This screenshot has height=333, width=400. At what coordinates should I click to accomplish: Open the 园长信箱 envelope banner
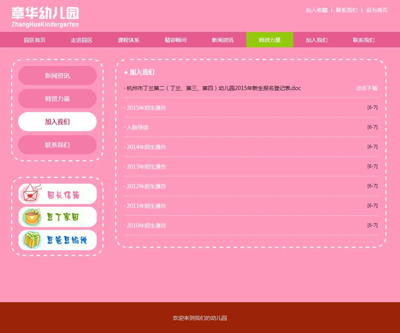[x=57, y=194]
